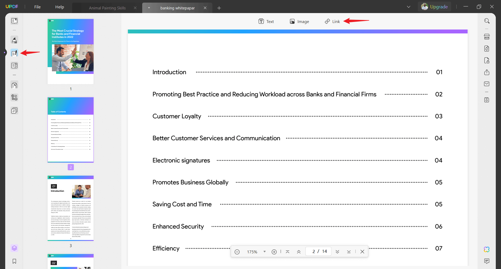Open the Comment annotation tool

pos(14,40)
